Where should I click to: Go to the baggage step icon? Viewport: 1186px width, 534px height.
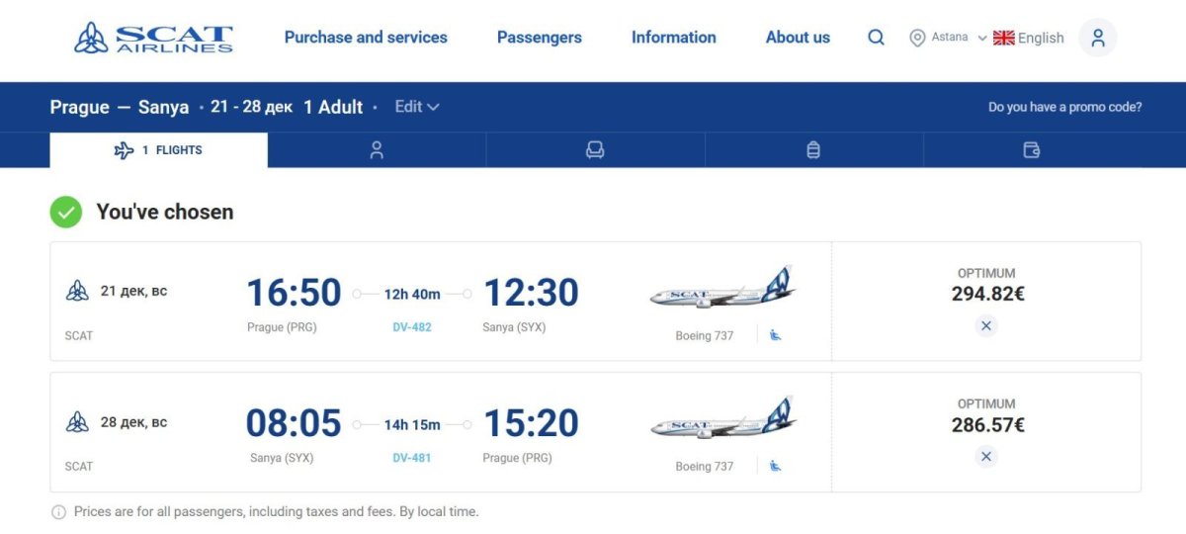click(813, 150)
